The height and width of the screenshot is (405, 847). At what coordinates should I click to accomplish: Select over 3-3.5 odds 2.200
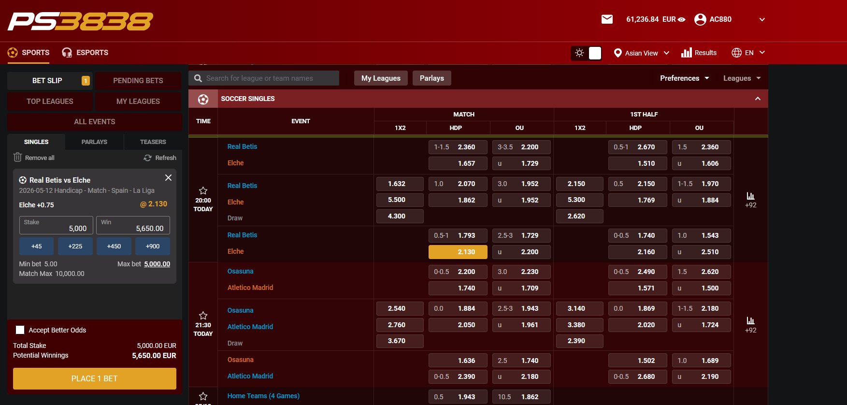(x=522, y=147)
